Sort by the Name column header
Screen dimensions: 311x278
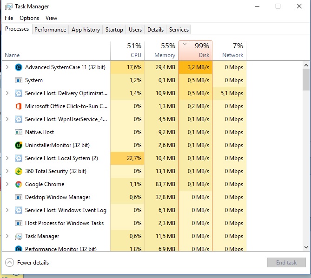click(x=56, y=51)
